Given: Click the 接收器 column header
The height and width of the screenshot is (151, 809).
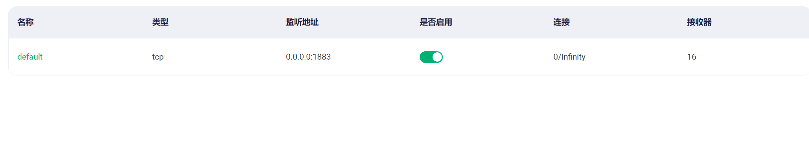Looking at the screenshot, I should coord(699,22).
